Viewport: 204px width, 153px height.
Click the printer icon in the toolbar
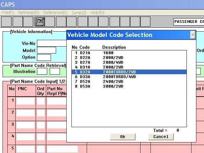(40, 22)
